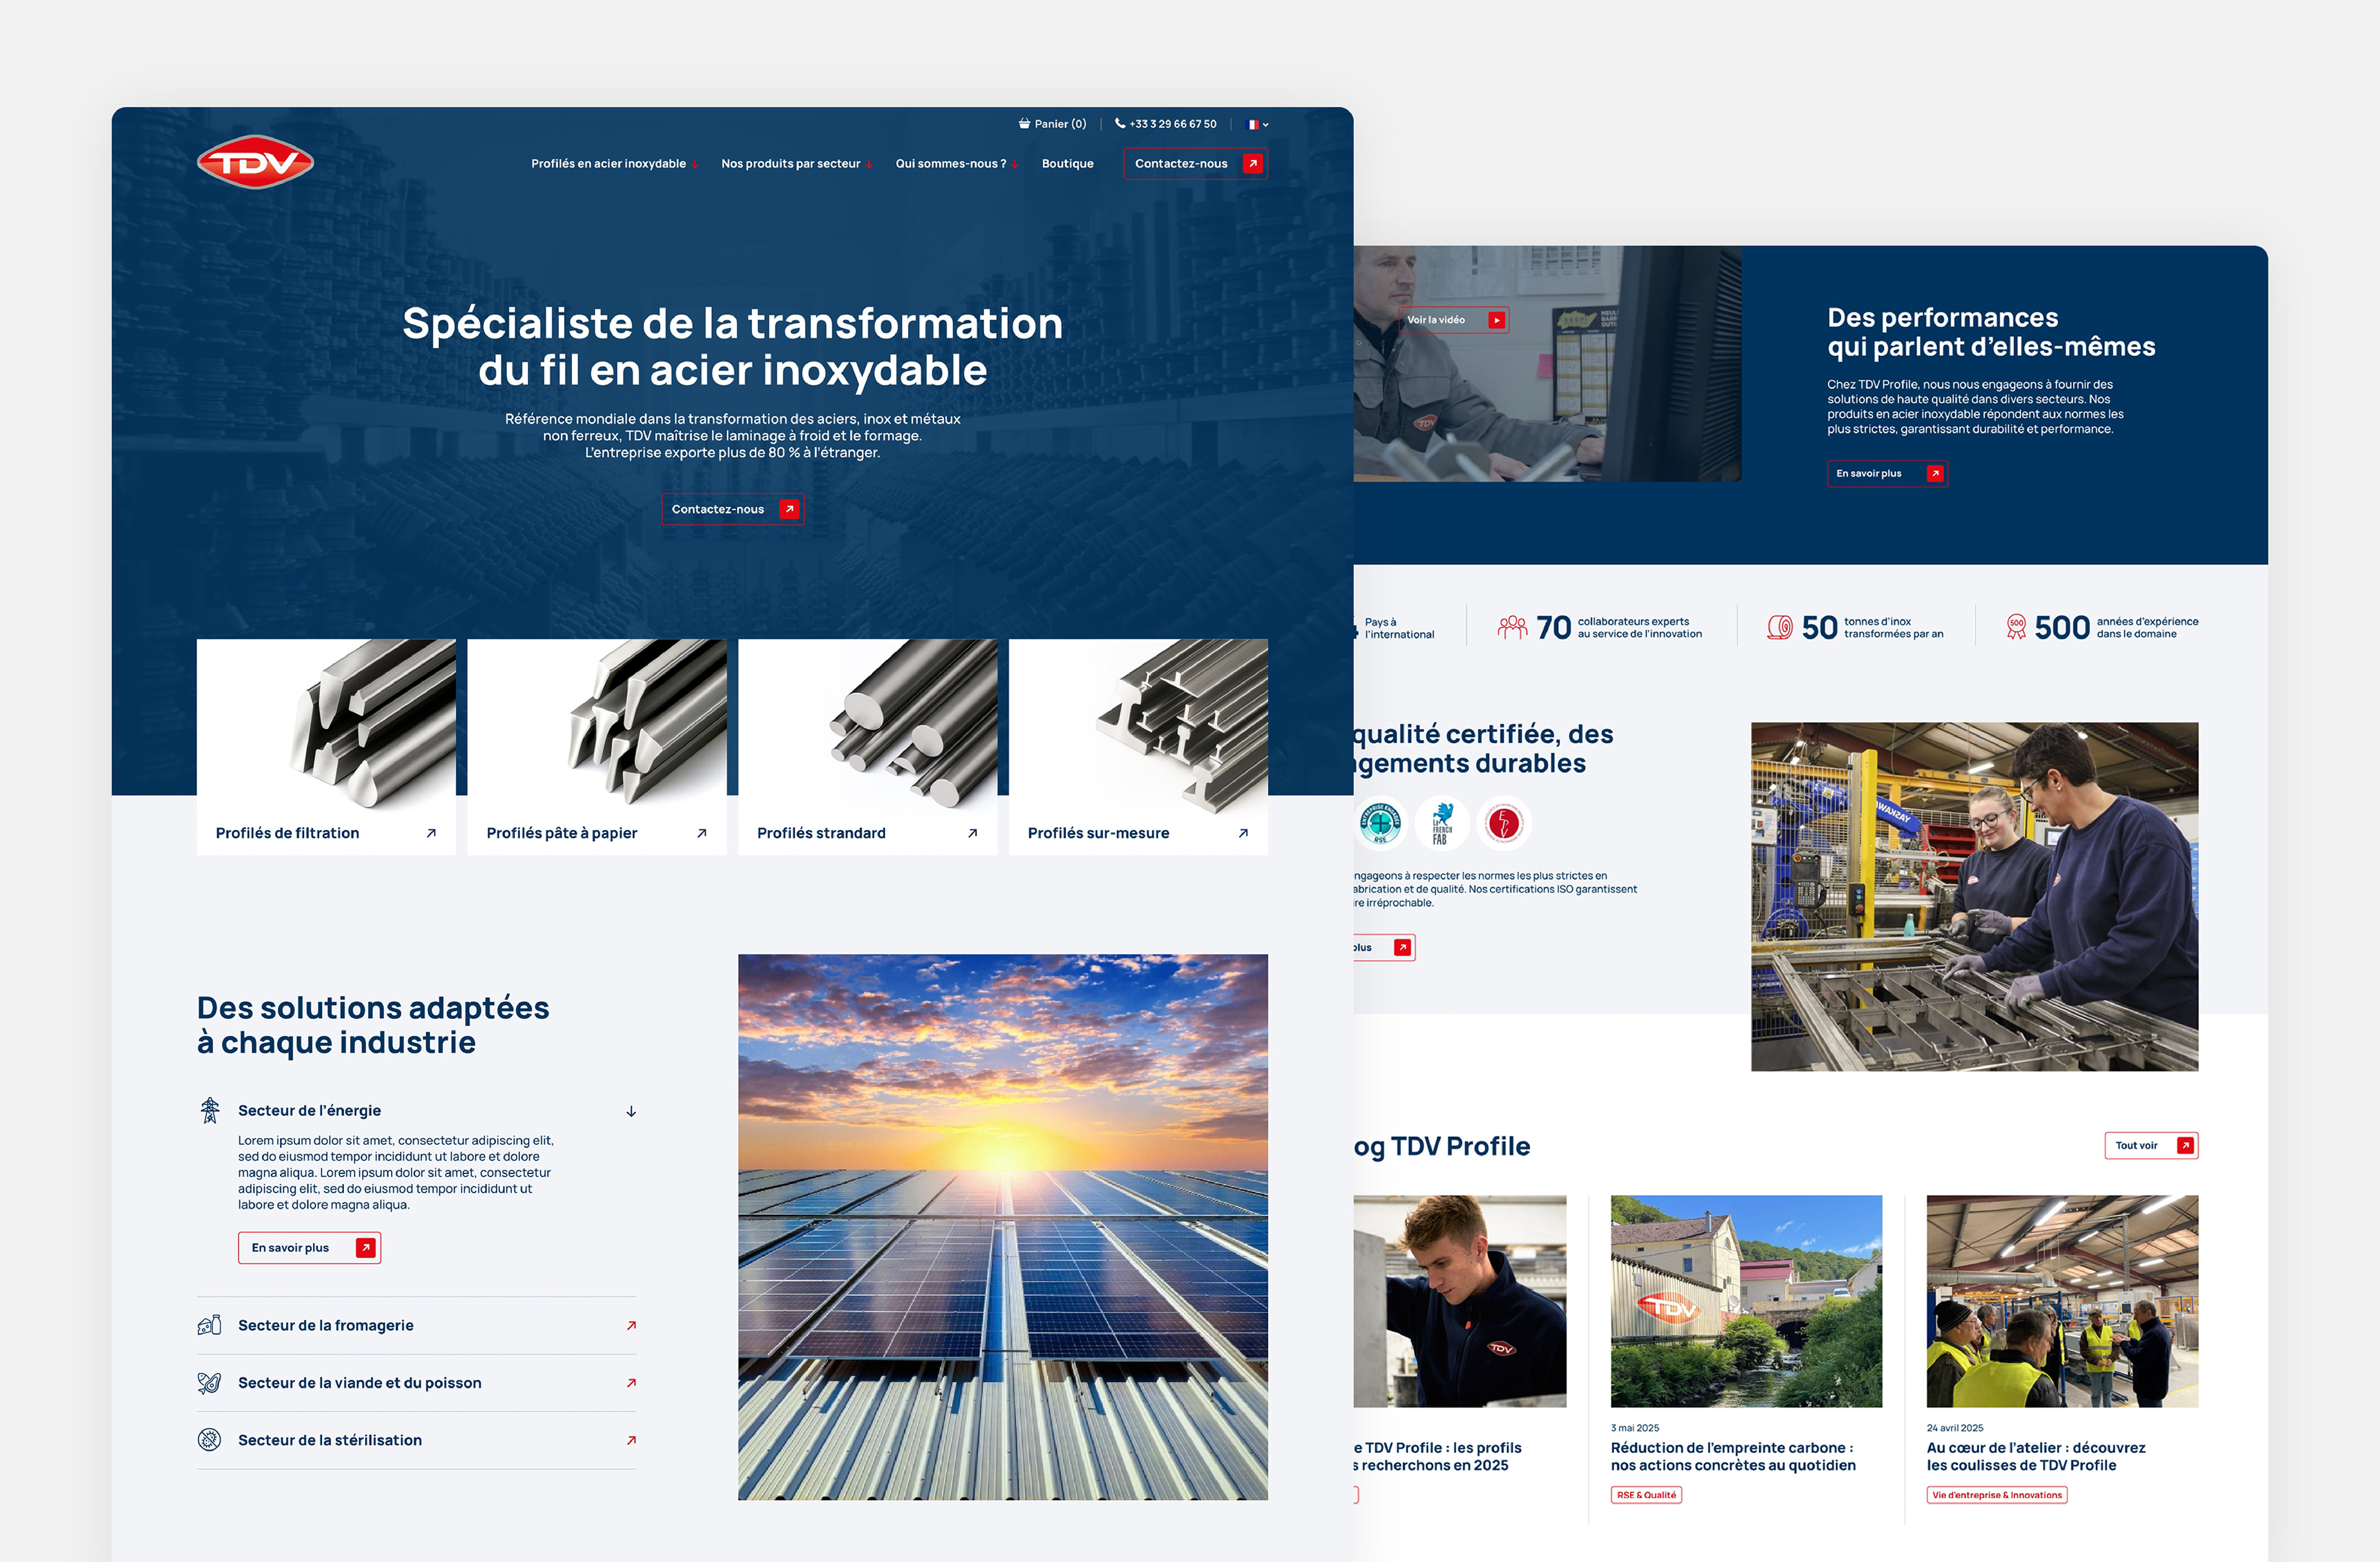This screenshot has height=1562, width=2380.
Task: Click the solar panels sunset image
Action: pos(1003,1227)
